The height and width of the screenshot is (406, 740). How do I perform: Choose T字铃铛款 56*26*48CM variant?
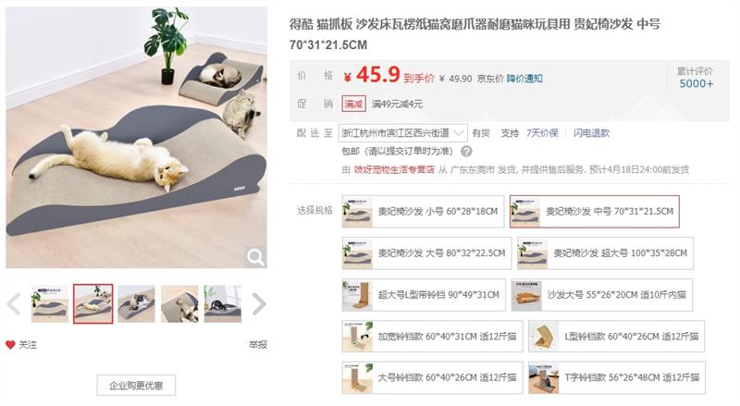pyautogui.click(x=616, y=377)
